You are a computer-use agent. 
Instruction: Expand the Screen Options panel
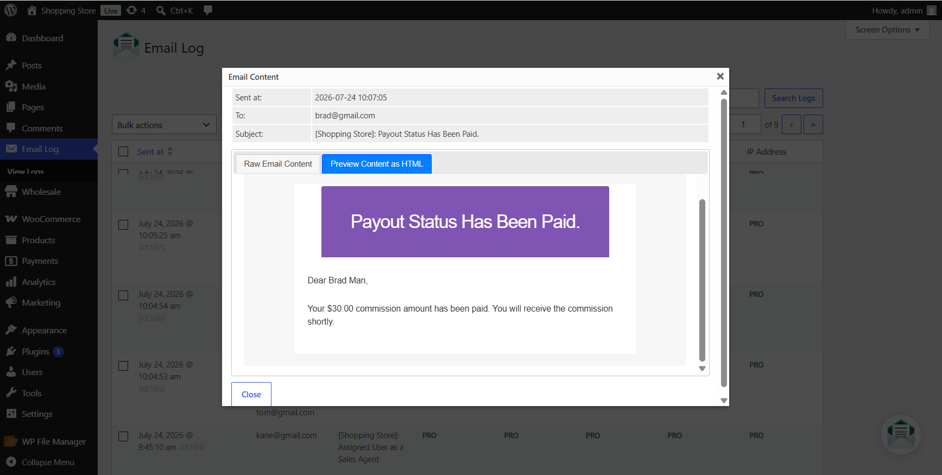pyautogui.click(x=887, y=30)
